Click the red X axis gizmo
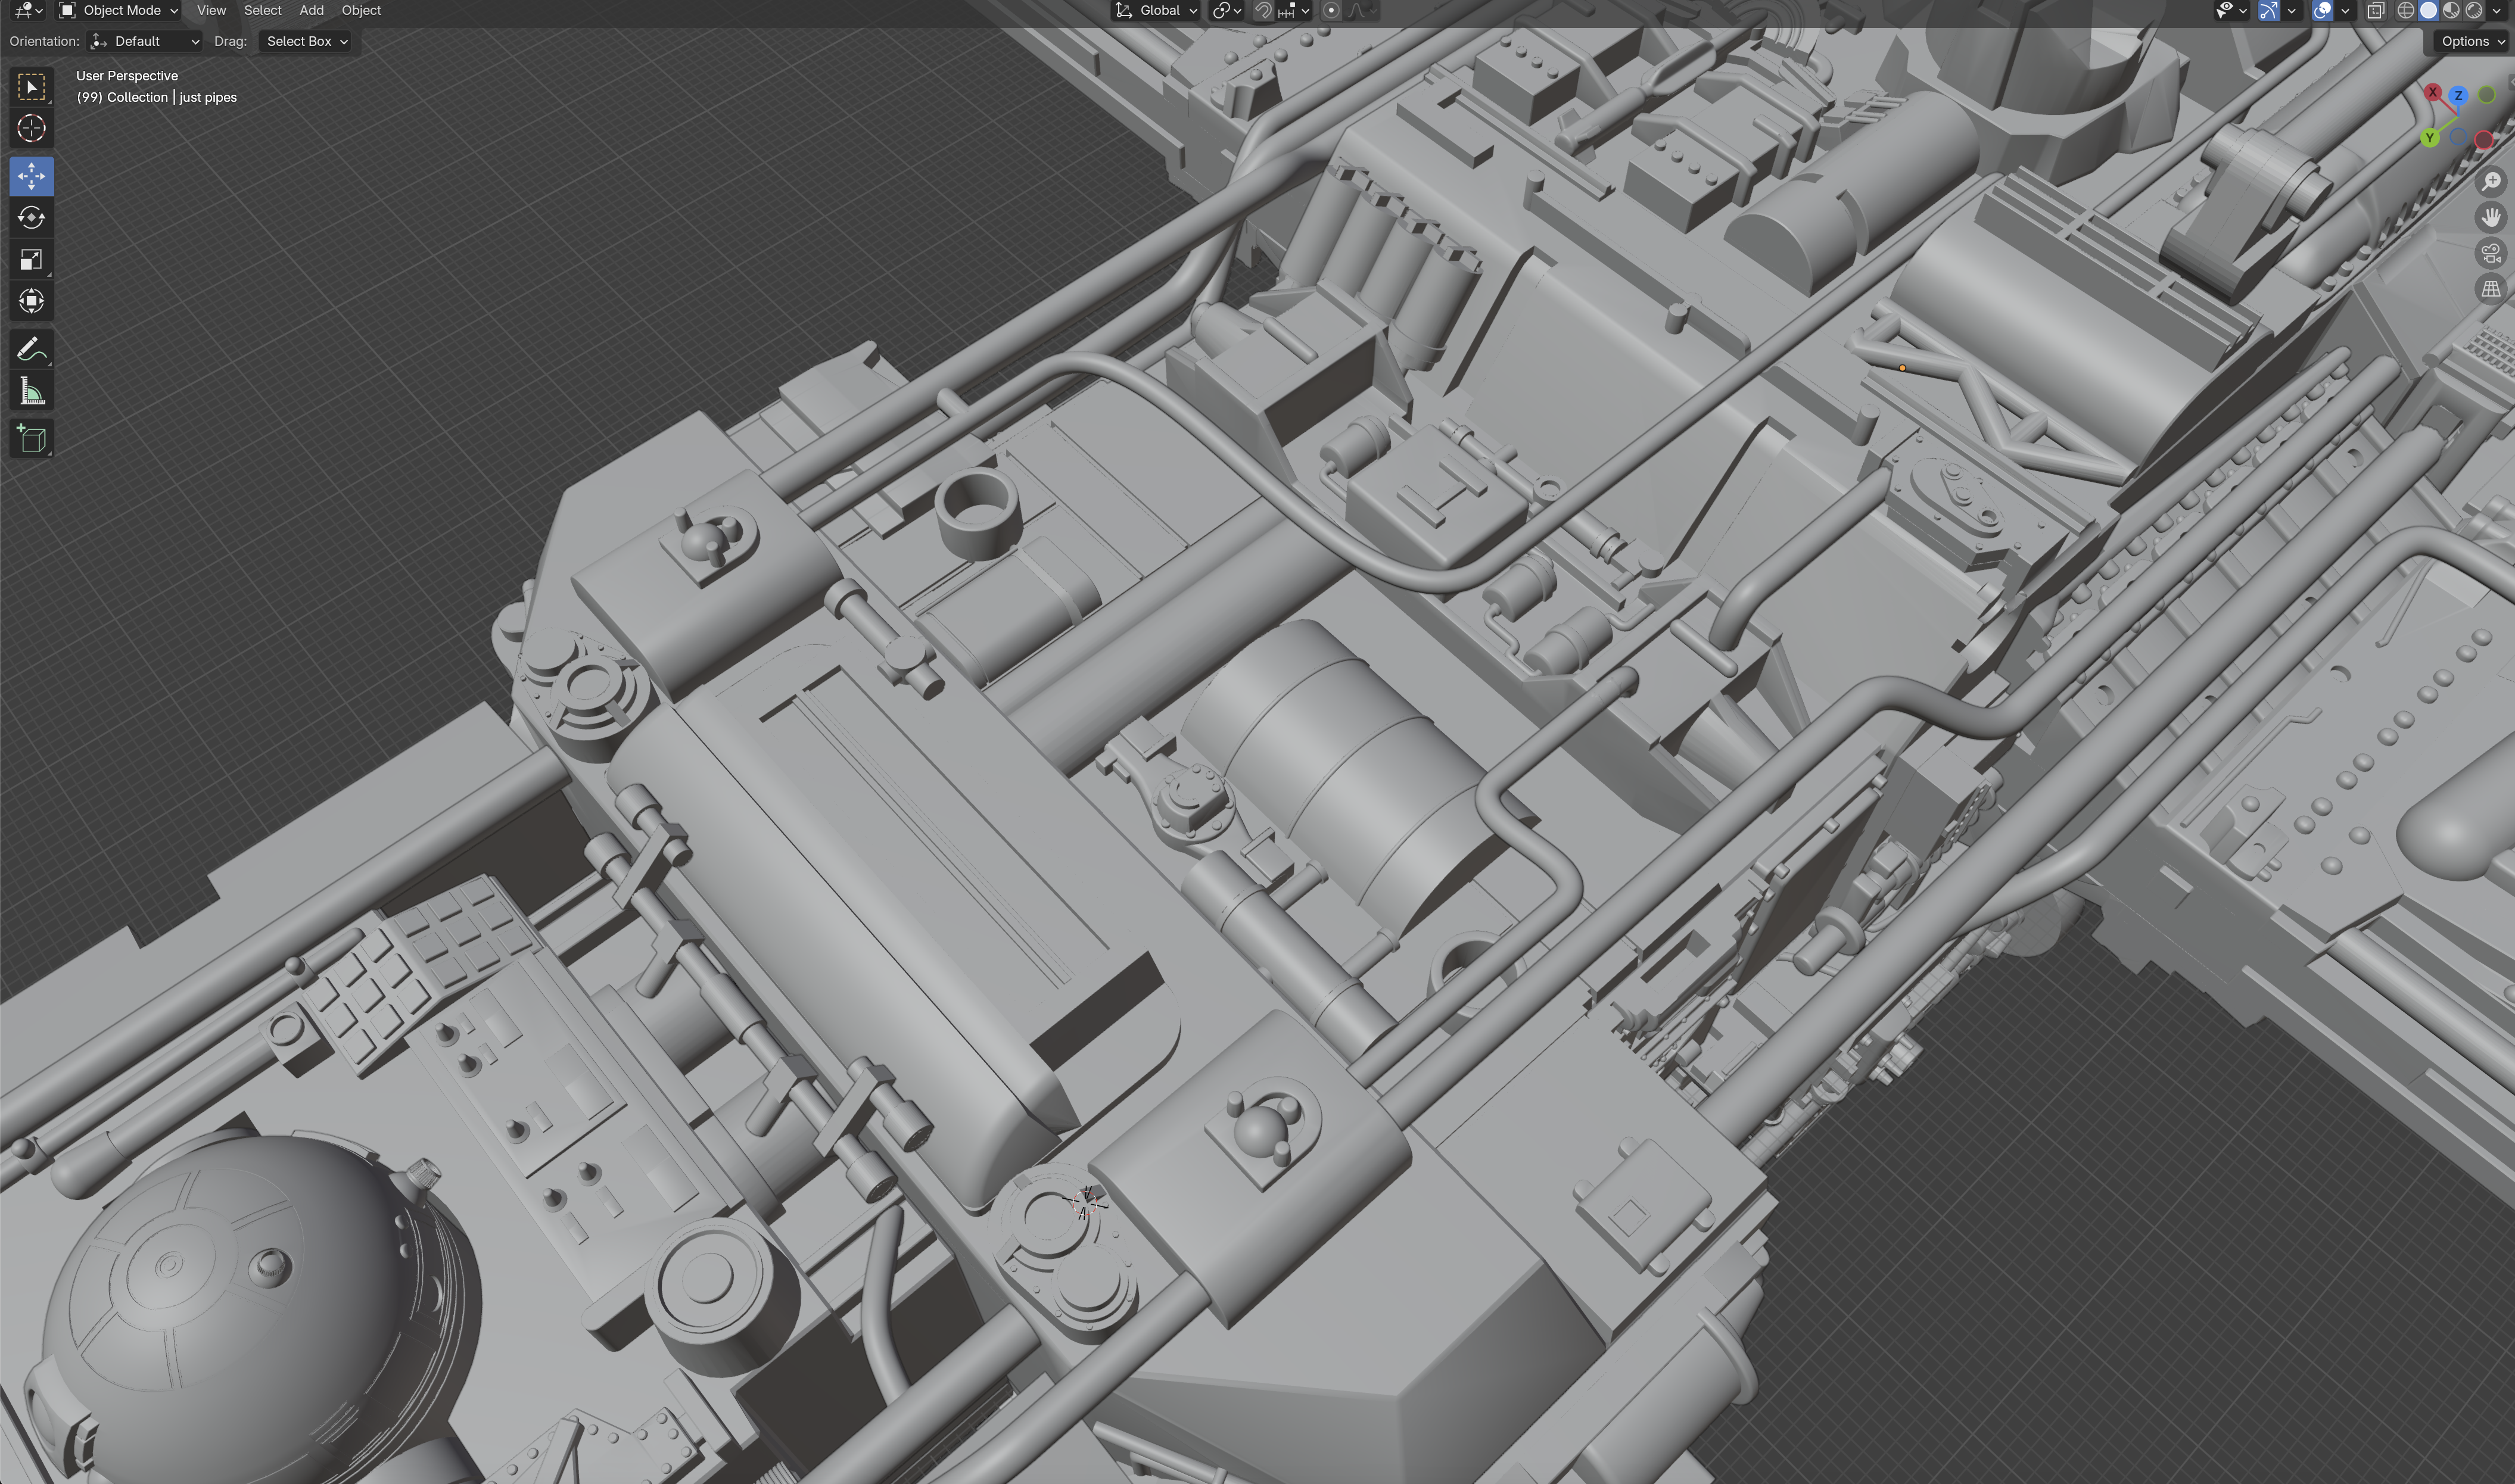Viewport: 2515px width, 1484px height. tap(2433, 92)
